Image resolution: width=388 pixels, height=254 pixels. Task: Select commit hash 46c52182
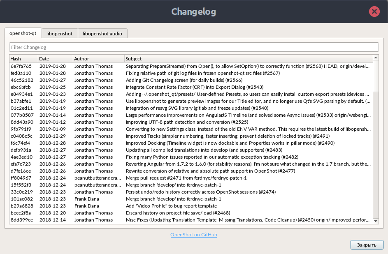click(x=22, y=80)
